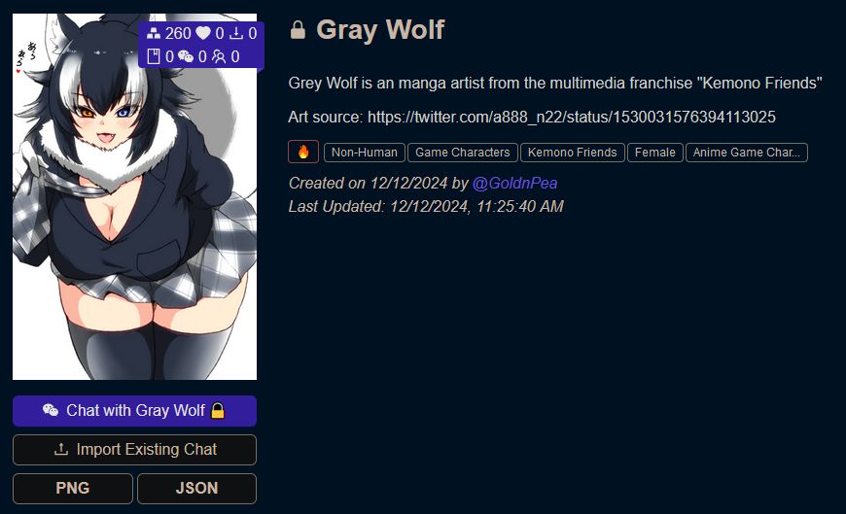Click the lock icon beside Gray Wolf title

coord(298,30)
